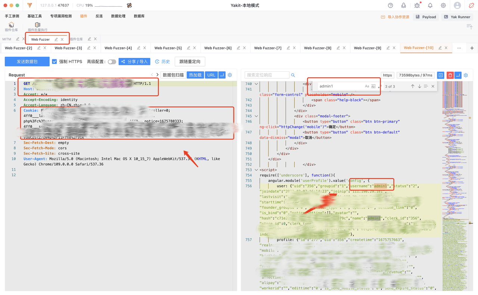Screen dimensions: 478x295
Task: Launch Yak Runner
Action: 457,17
